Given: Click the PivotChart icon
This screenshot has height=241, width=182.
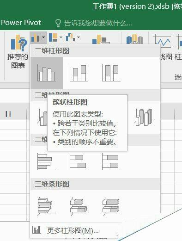Looking at the screenshot, I should click(101, 40).
